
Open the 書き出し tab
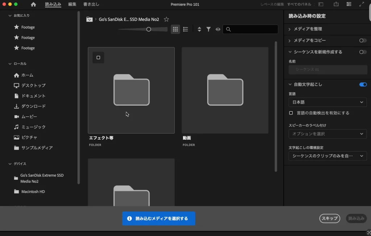pyautogui.click(x=91, y=4)
